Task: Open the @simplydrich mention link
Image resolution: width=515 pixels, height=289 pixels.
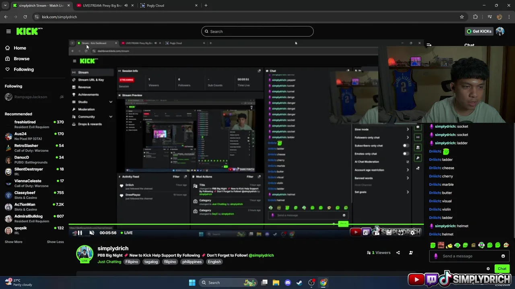Action: pyautogui.click(x=261, y=255)
